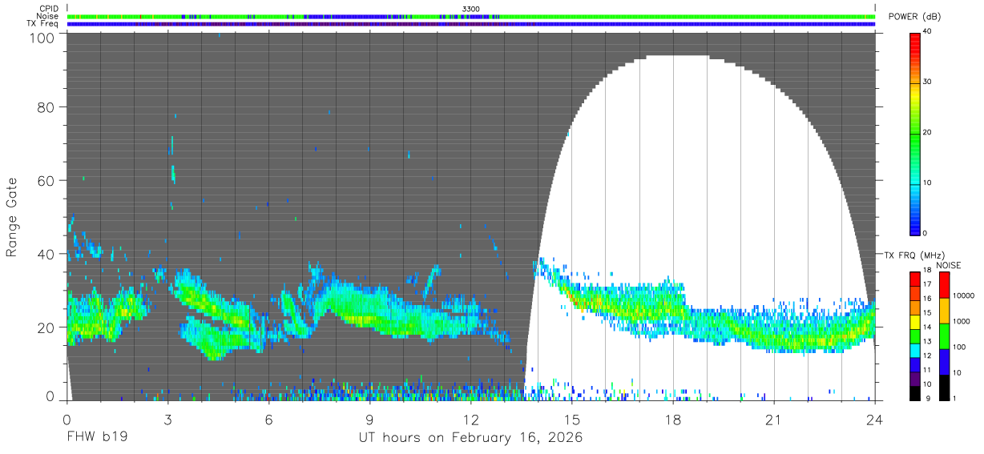Click the 10 label on the POWER scale
The height and width of the screenshot is (454, 984).
929,183
